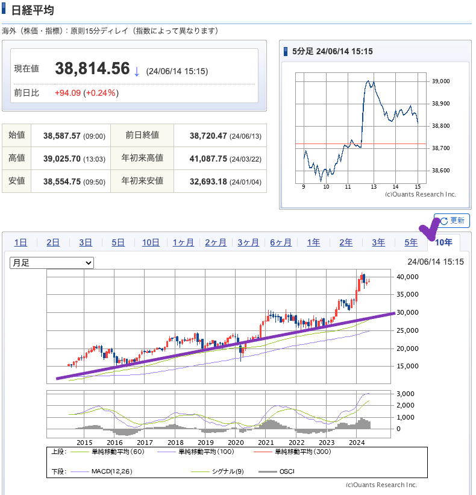Screen dimensions: 476x495
Task: Click the 単純移動平均(60) legend entry
Action: 108,452
